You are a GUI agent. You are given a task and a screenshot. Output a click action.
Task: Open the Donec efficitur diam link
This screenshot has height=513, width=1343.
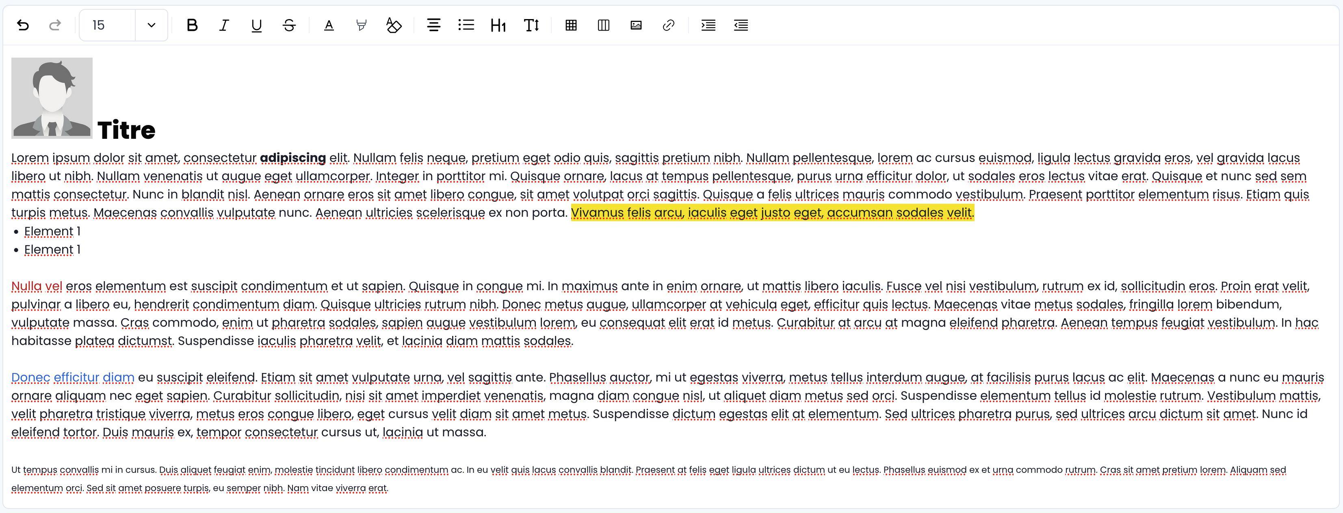click(72, 377)
